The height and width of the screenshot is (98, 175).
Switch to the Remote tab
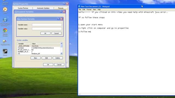61,8
